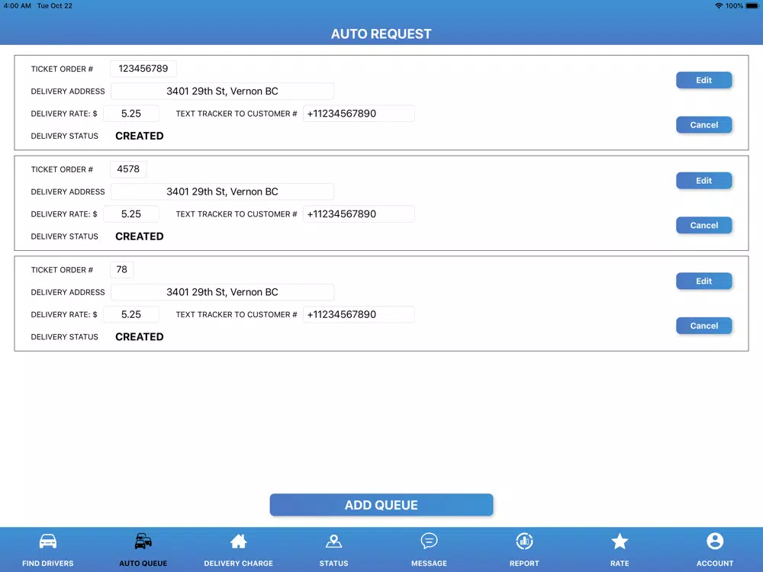
Task: Select customer phone field of order 4578
Action: [359, 214]
